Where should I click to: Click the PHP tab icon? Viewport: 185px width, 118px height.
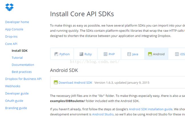pos(106,54)
